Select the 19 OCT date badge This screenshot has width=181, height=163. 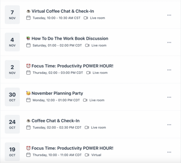coord(12,152)
